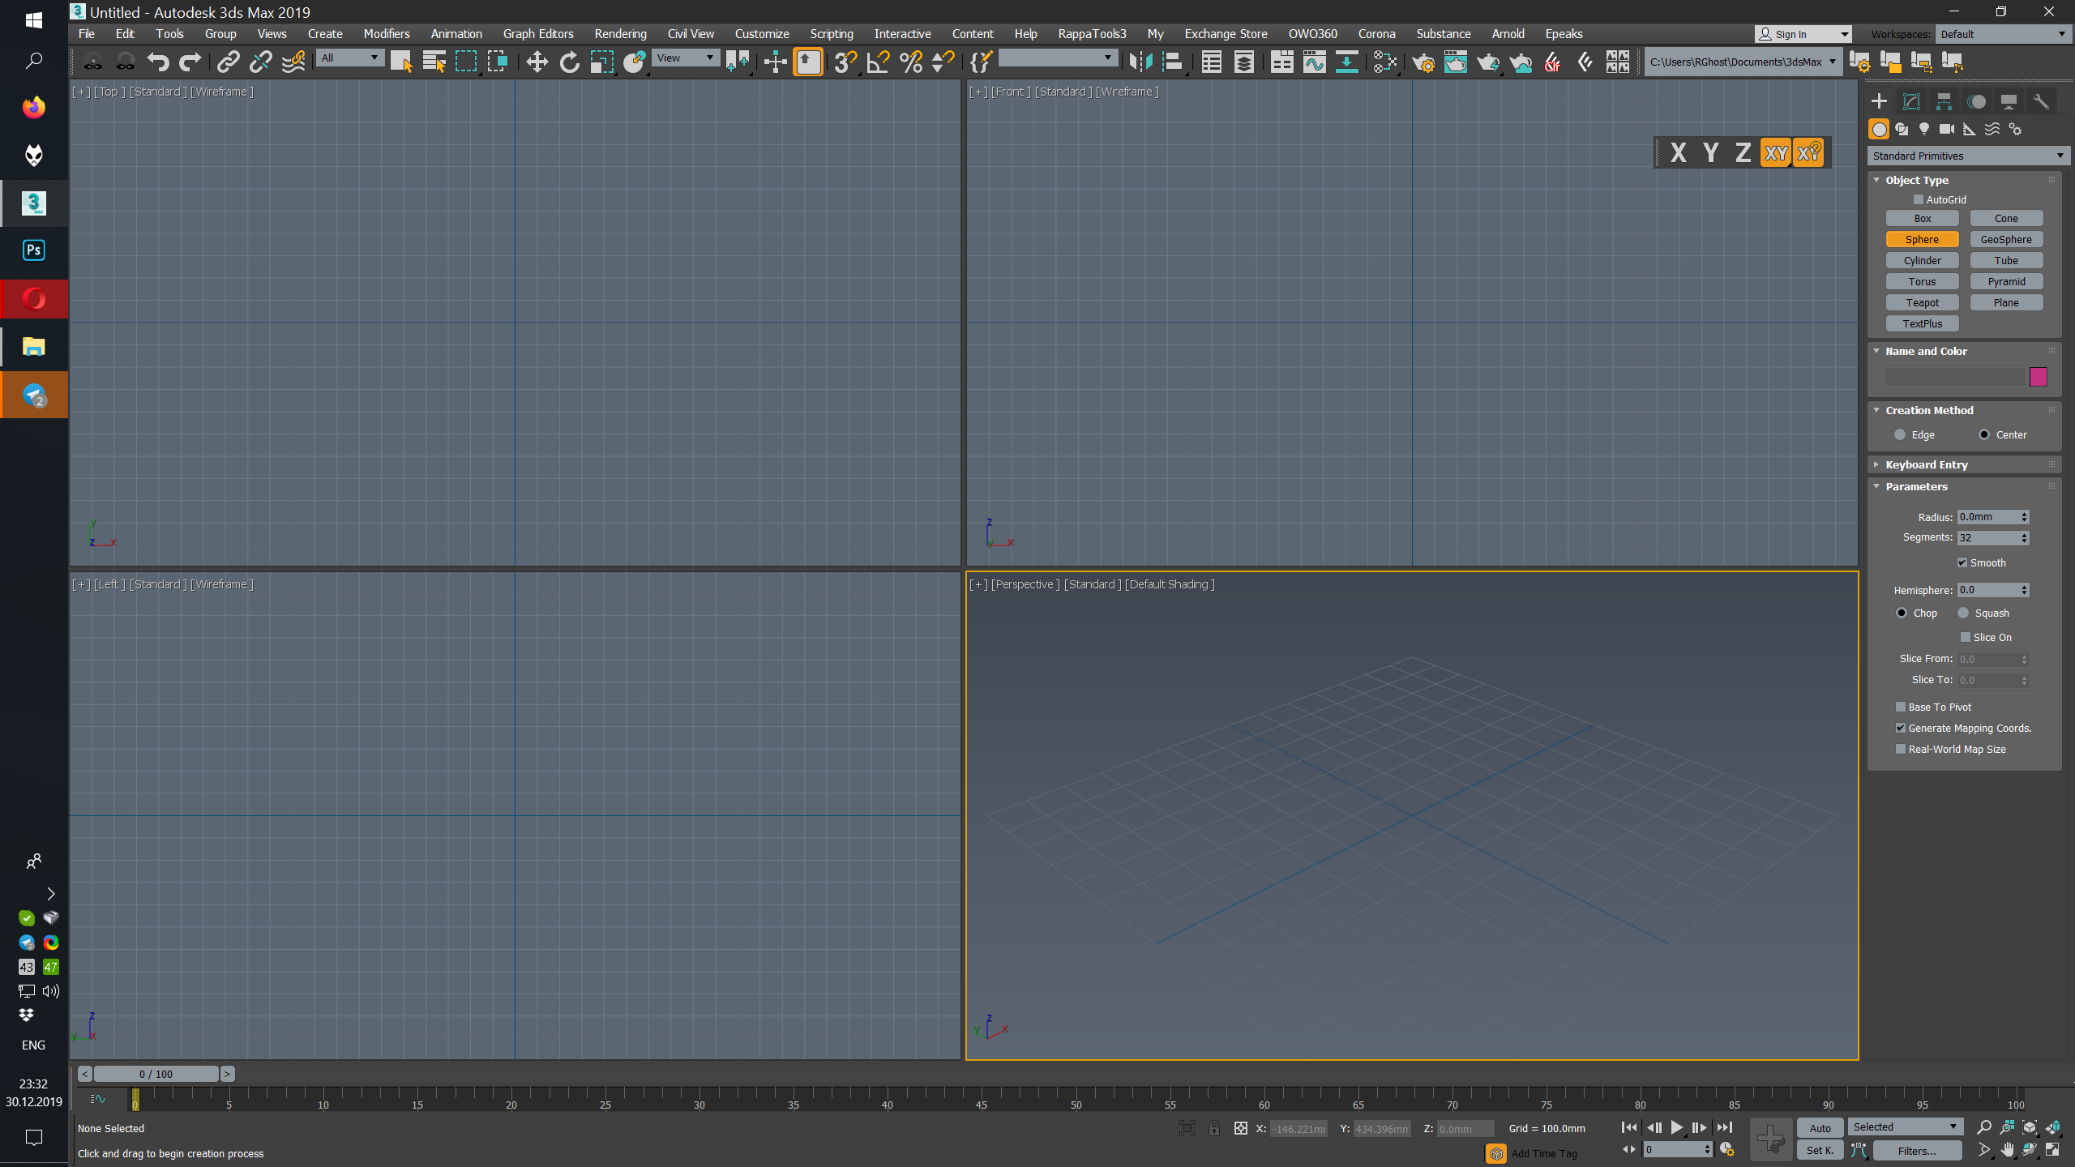The height and width of the screenshot is (1167, 2075).
Task: Switch to Shapes create category
Action: 1902,129
